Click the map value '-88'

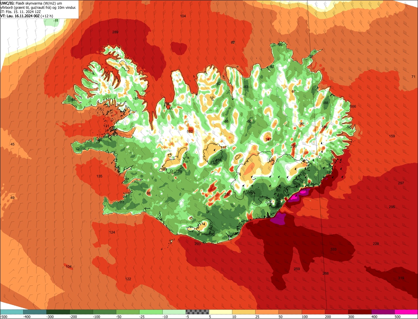coord(326,103)
